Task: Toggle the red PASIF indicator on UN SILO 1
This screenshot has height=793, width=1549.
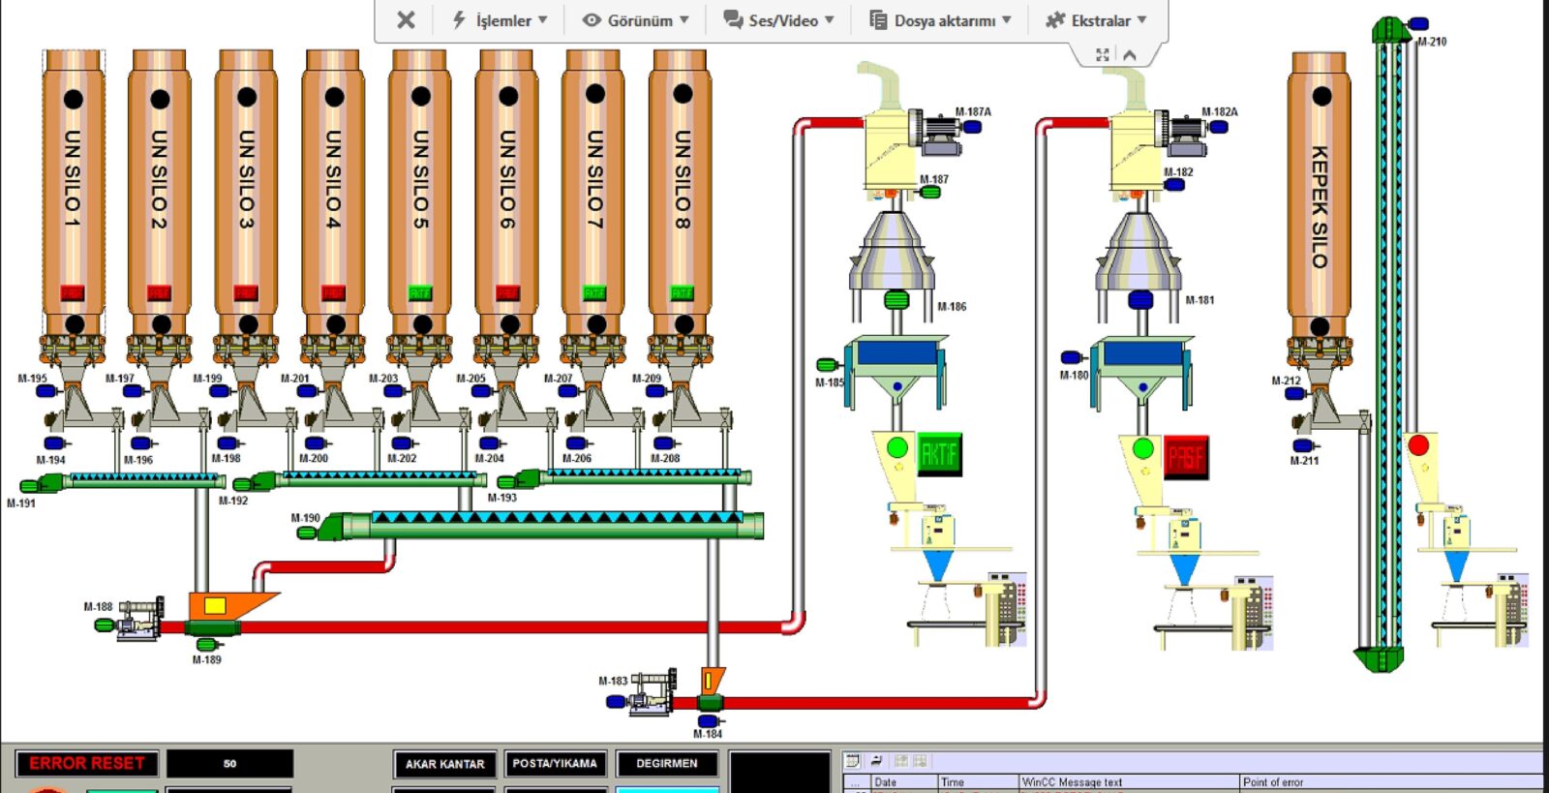Action: click(73, 292)
